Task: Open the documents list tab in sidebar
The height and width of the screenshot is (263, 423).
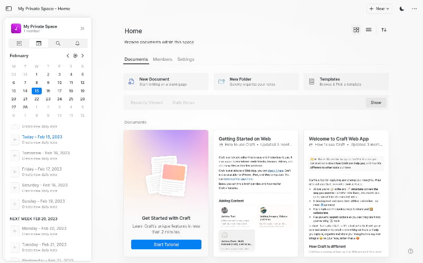Action: [x=19, y=43]
